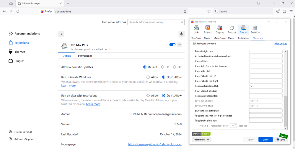Image resolution: width=295 pixels, height=149 pixels.
Task: Disable the Tab Mix Plus extension toggle
Action: tap(172, 45)
